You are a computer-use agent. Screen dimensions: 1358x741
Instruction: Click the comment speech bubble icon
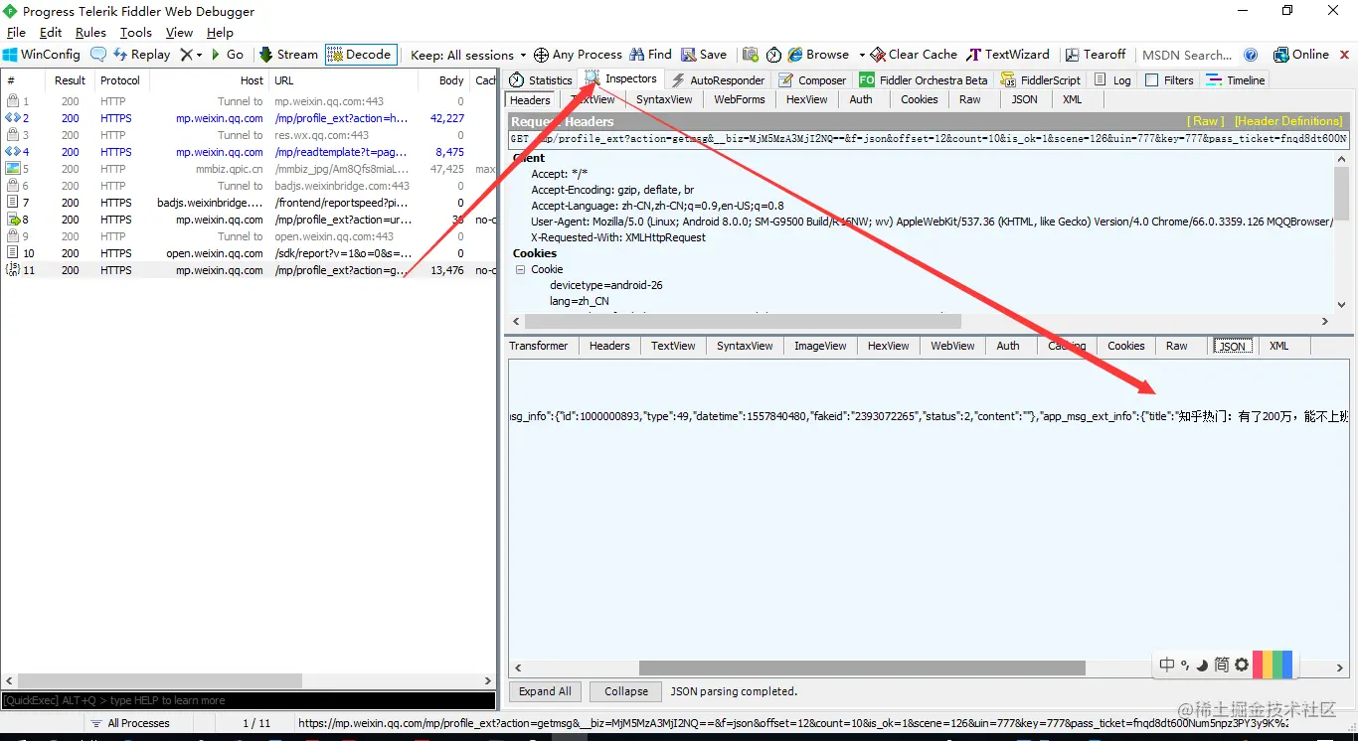point(98,55)
